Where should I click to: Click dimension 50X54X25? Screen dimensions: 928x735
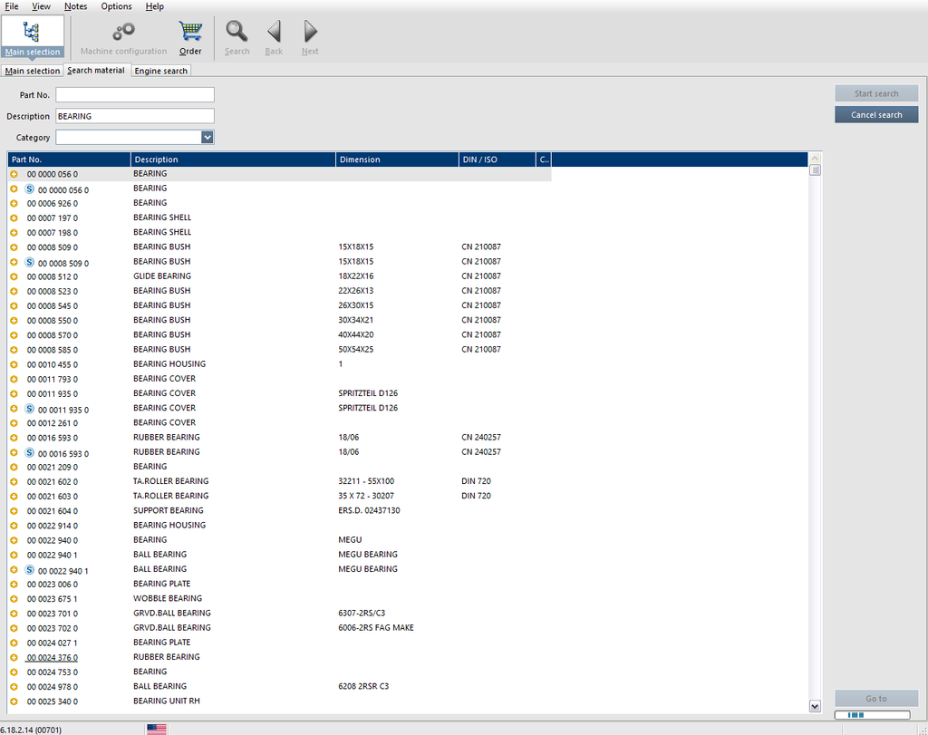tap(355, 349)
